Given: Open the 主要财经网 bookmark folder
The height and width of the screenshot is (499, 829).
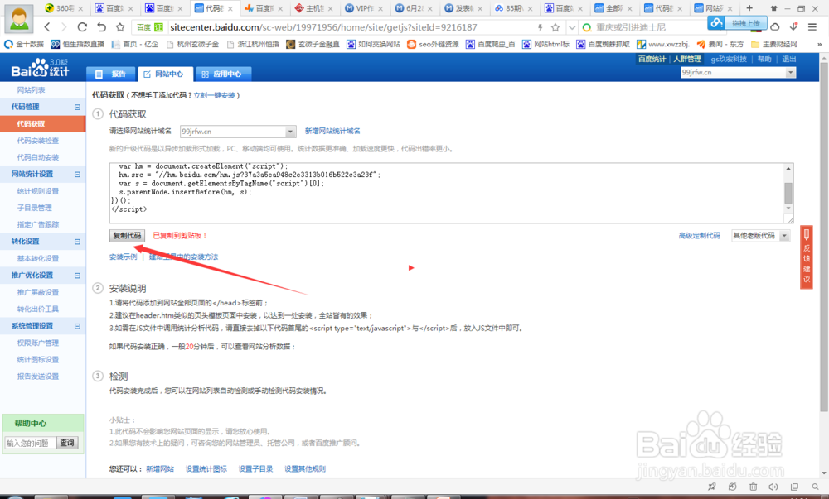Looking at the screenshot, I should pos(774,45).
